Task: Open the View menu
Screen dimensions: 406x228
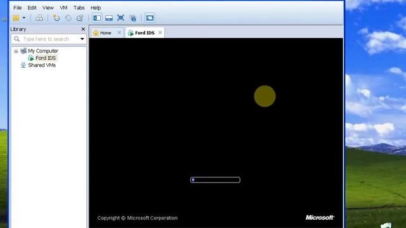Action: 48,8
